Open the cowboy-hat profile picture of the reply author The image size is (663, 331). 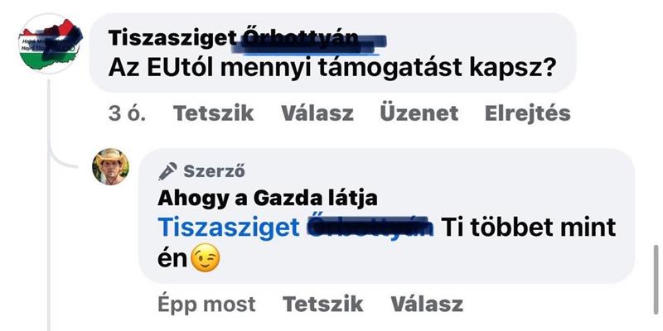[111, 167]
